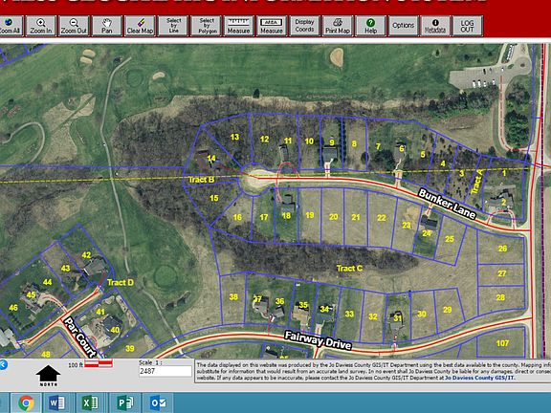
Task: Open the Metadata info tool
Action: point(435,26)
